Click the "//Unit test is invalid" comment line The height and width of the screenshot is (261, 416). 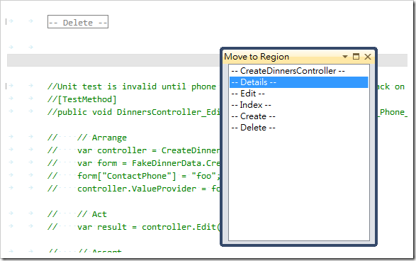(x=132, y=87)
